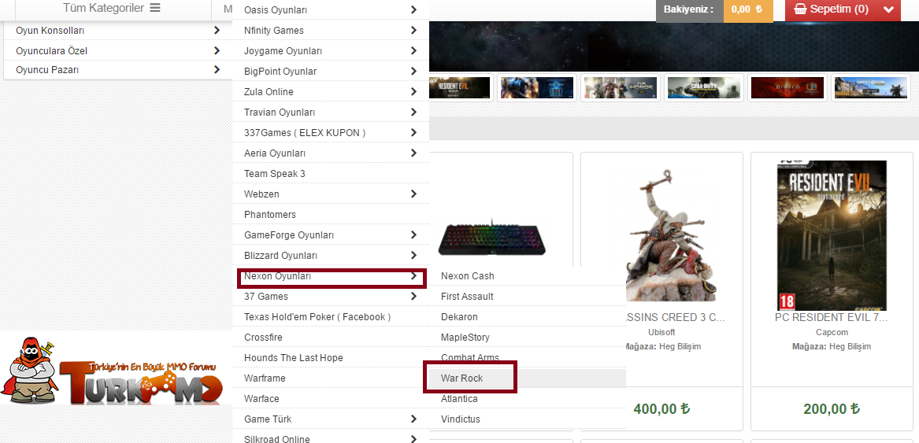The image size is (919, 443).
Task: Click the Assassin's Creed statue image
Action: [x=673, y=234]
